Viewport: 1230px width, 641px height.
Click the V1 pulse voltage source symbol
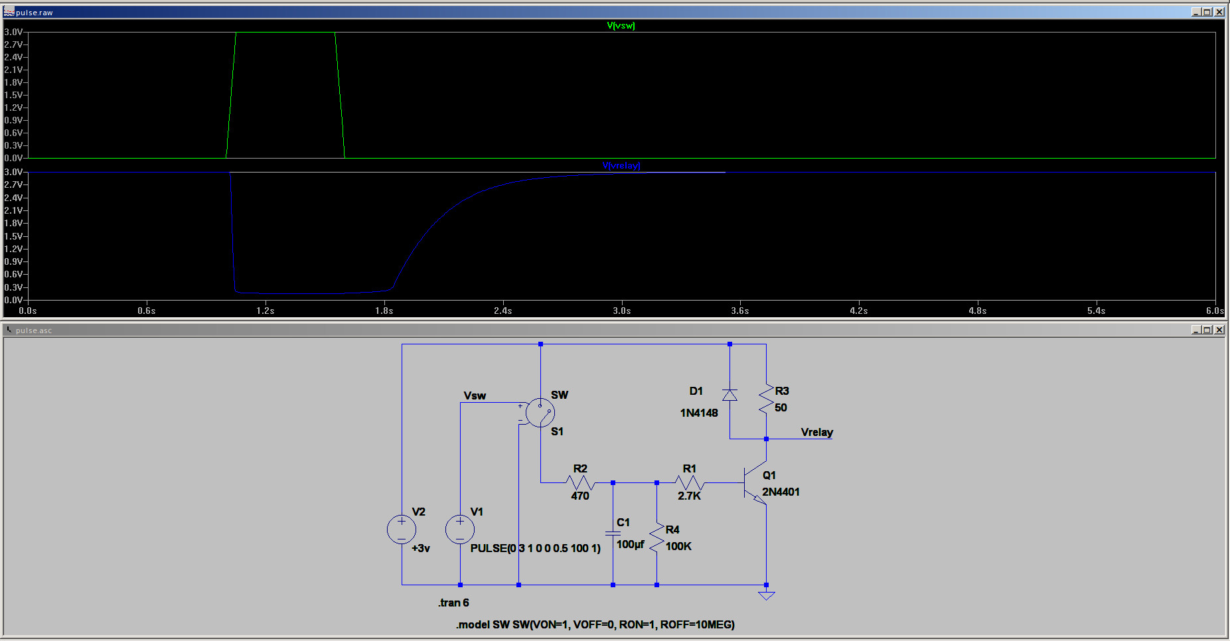[x=460, y=530]
